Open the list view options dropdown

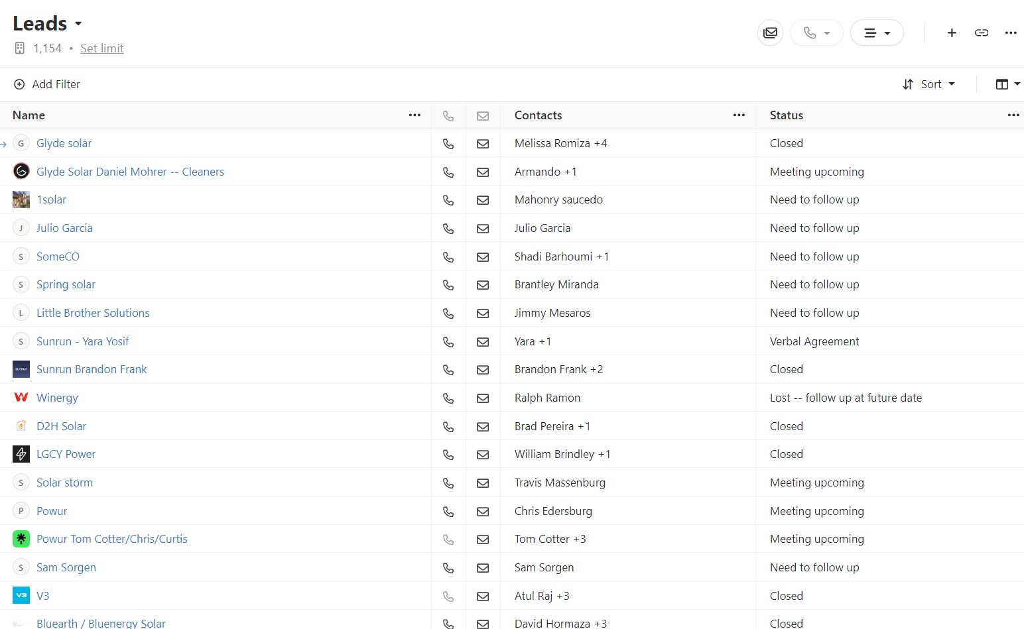click(x=877, y=32)
